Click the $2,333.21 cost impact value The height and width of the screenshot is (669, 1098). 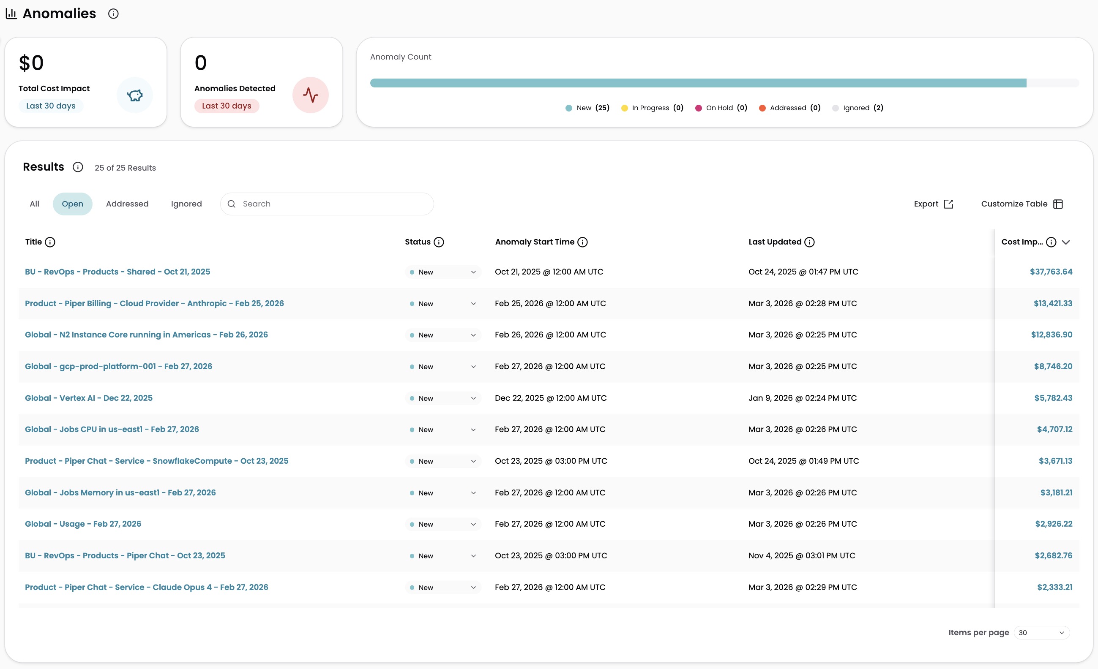click(x=1055, y=587)
